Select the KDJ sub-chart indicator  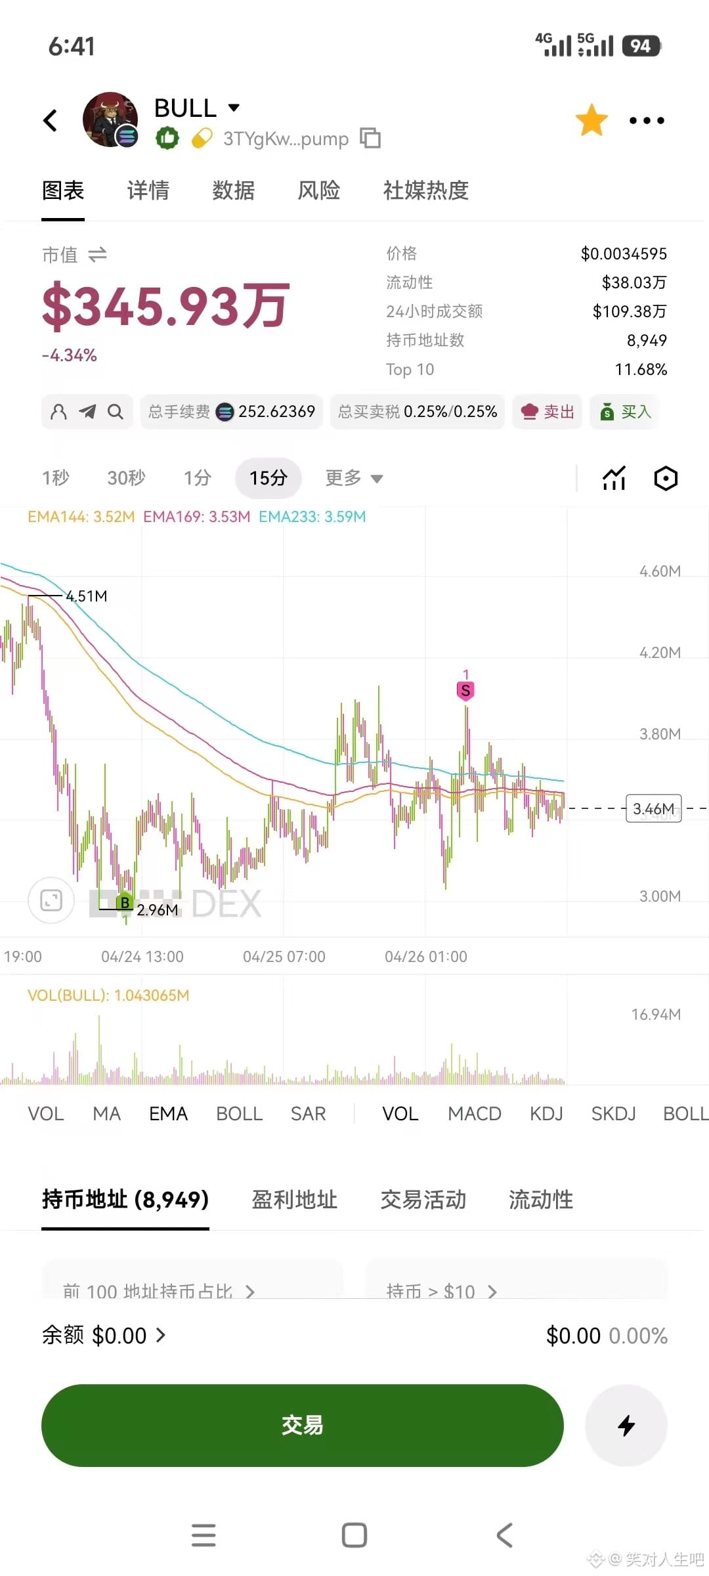547,1114
